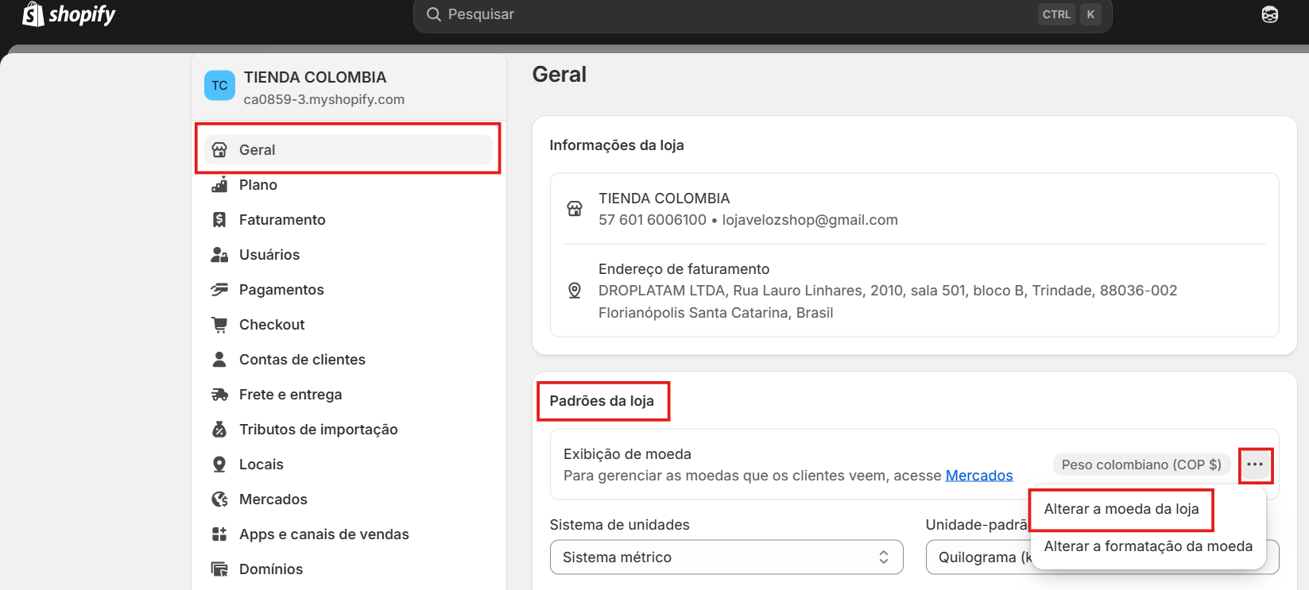This screenshot has height=590, width=1309.
Task: Click the TIENDA COLOMBIA store details row
Action: (914, 209)
